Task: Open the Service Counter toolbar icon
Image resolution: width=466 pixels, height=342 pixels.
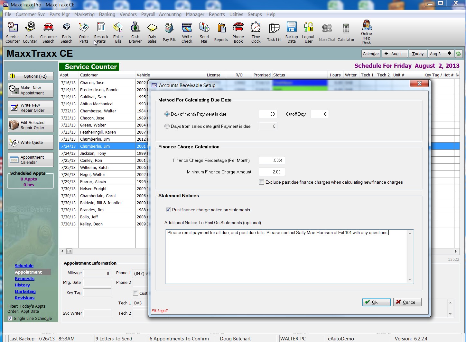Action: coord(13,32)
